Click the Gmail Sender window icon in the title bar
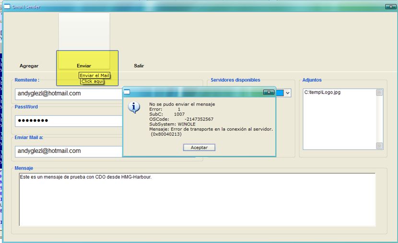This screenshot has width=398, height=243. click(x=7, y=7)
